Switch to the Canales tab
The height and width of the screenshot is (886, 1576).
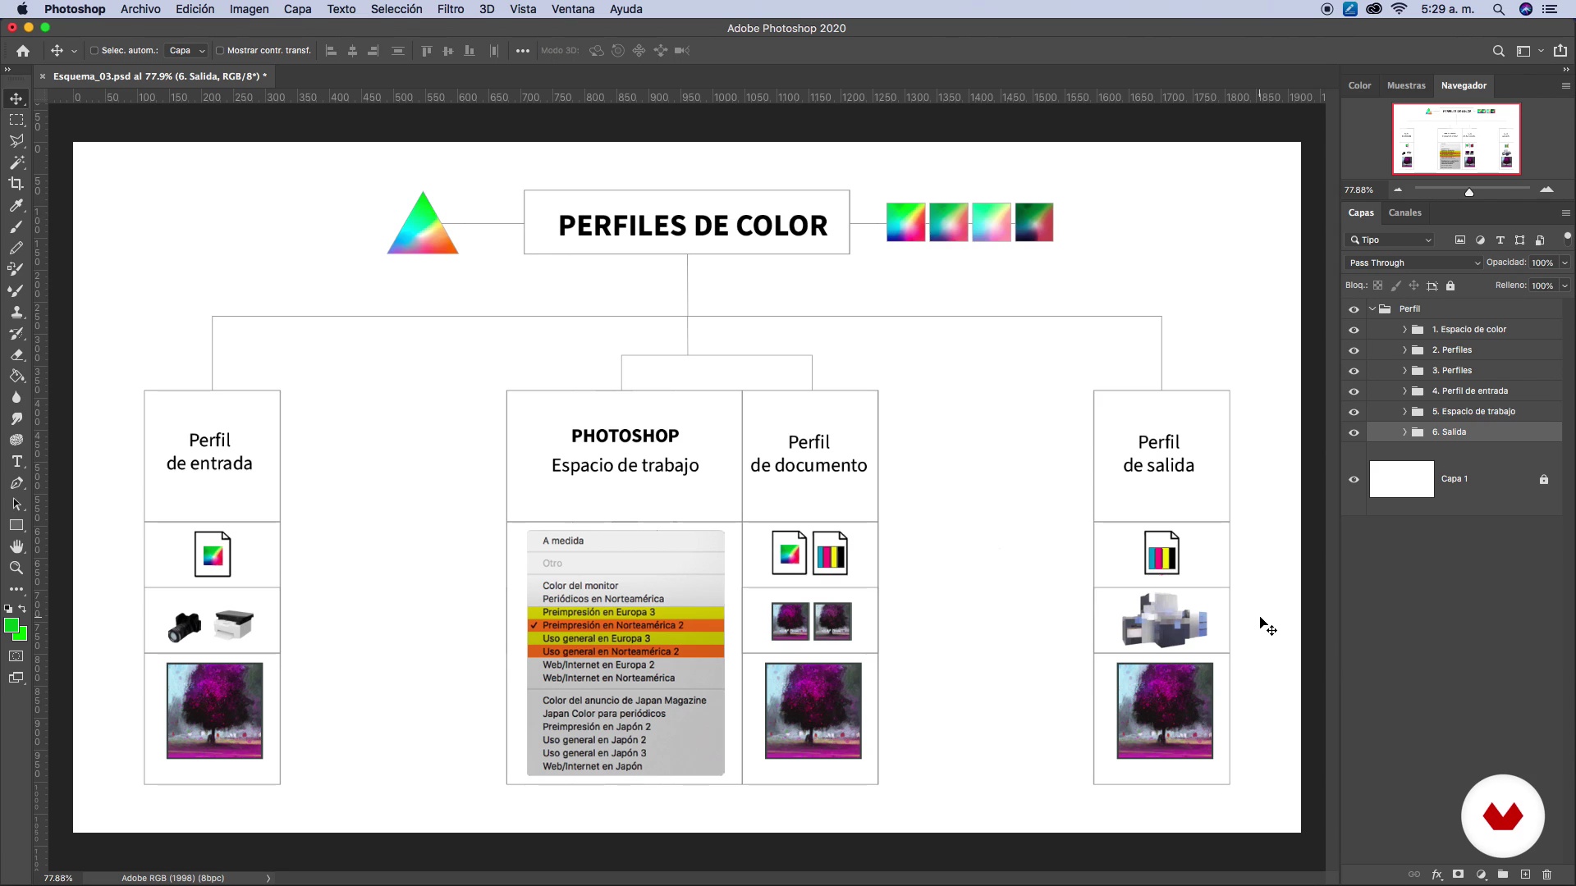point(1404,212)
